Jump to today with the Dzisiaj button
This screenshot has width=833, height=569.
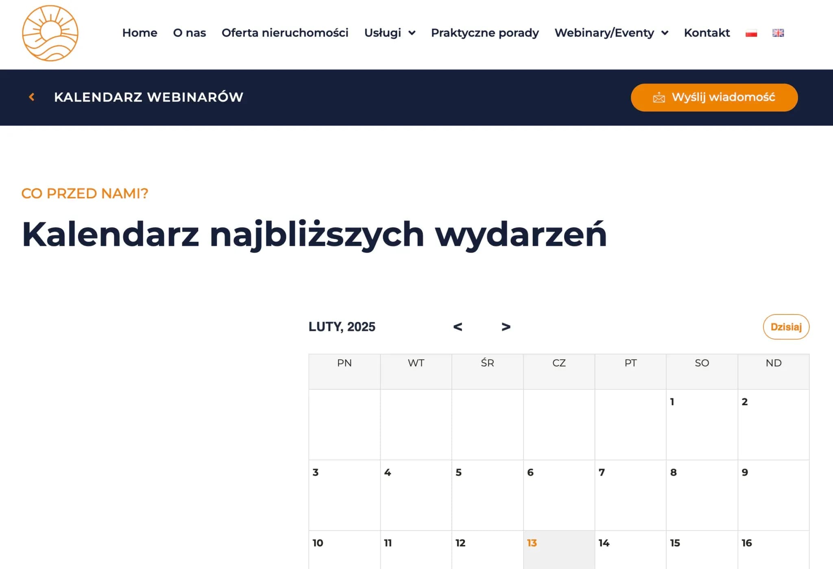point(786,327)
